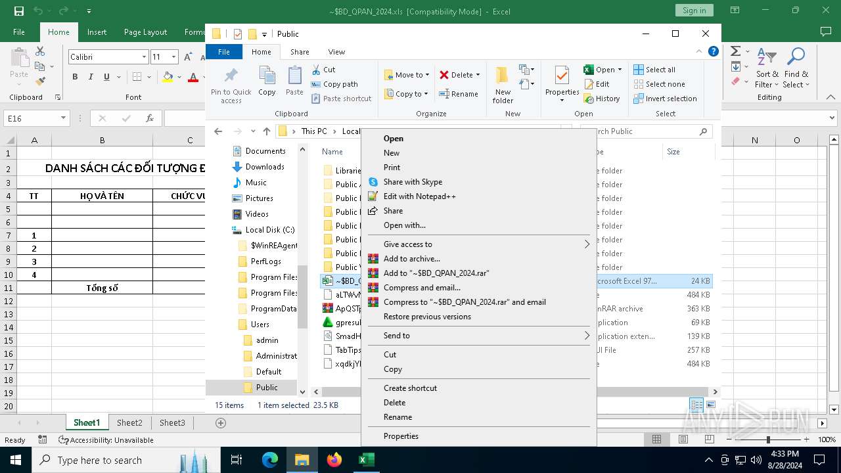Click Search Public input field

(x=646, y=131)
